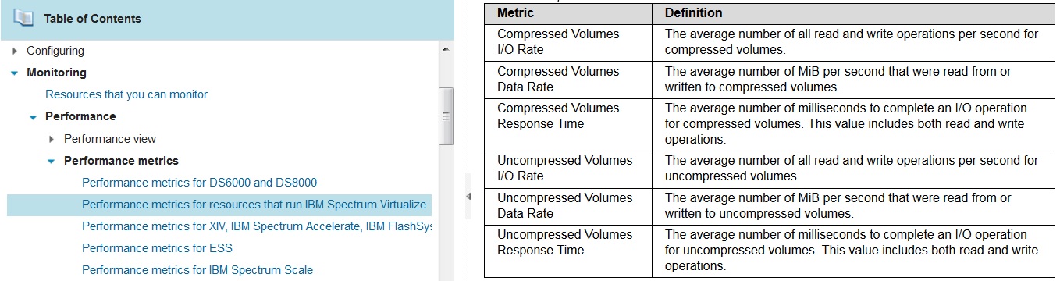Click the sidebar scrollbar thumb
This screenshot has width=1060, height=281.
446,116
